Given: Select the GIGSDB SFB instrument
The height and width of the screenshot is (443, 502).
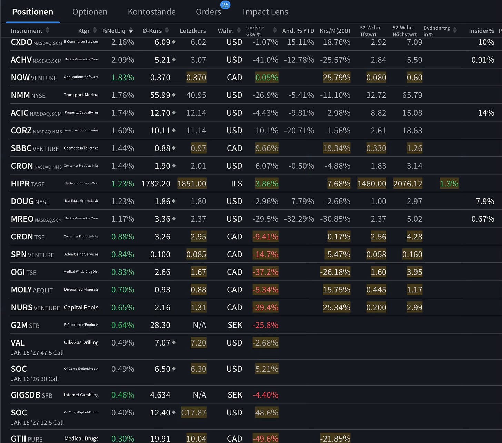Looking at the screenshot, I should tap(31, 395).
